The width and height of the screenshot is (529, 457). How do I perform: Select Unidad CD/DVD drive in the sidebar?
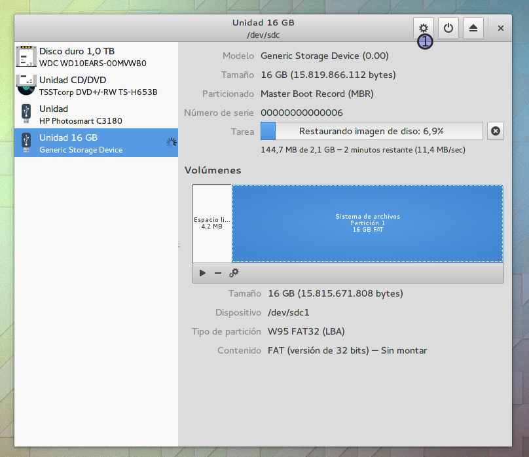(x=98, y=86)
